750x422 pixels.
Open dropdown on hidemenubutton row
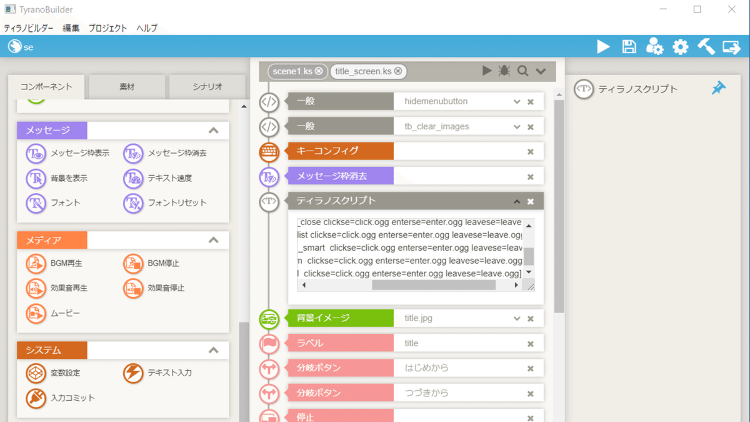(x=517, y=101)
